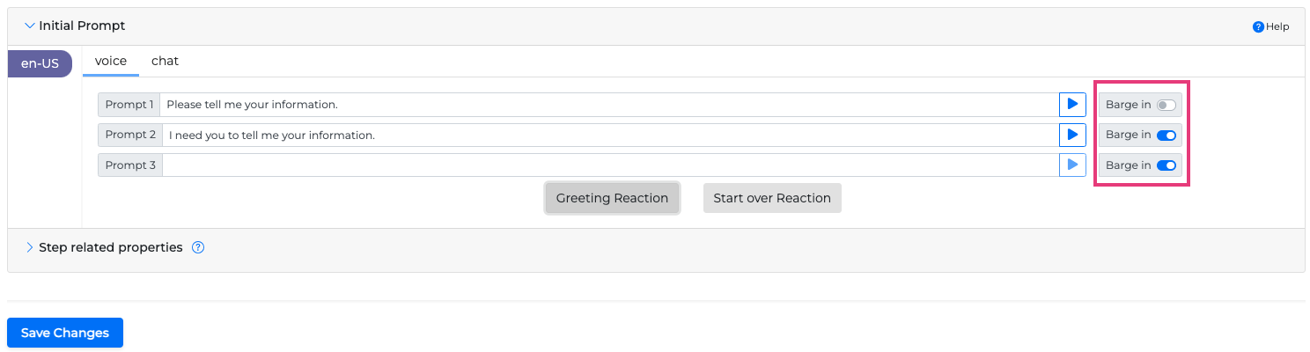Disable Barge in for Prompt 3
Viewport: 1310px width, 352px height.
coord(1166,165)
